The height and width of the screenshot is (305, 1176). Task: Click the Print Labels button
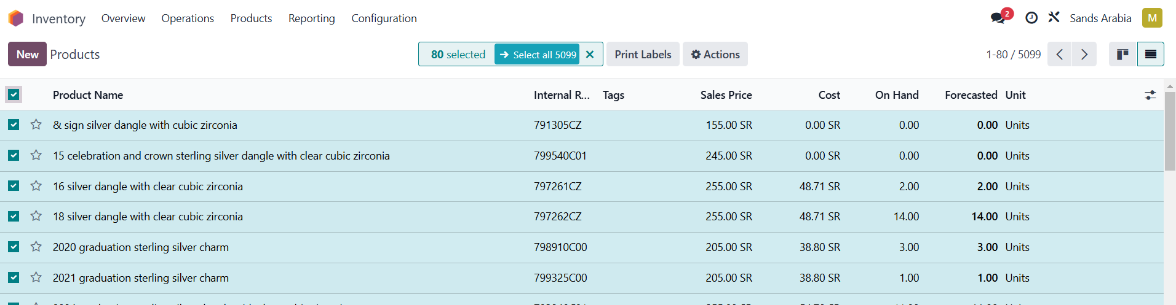pos(643,55)
